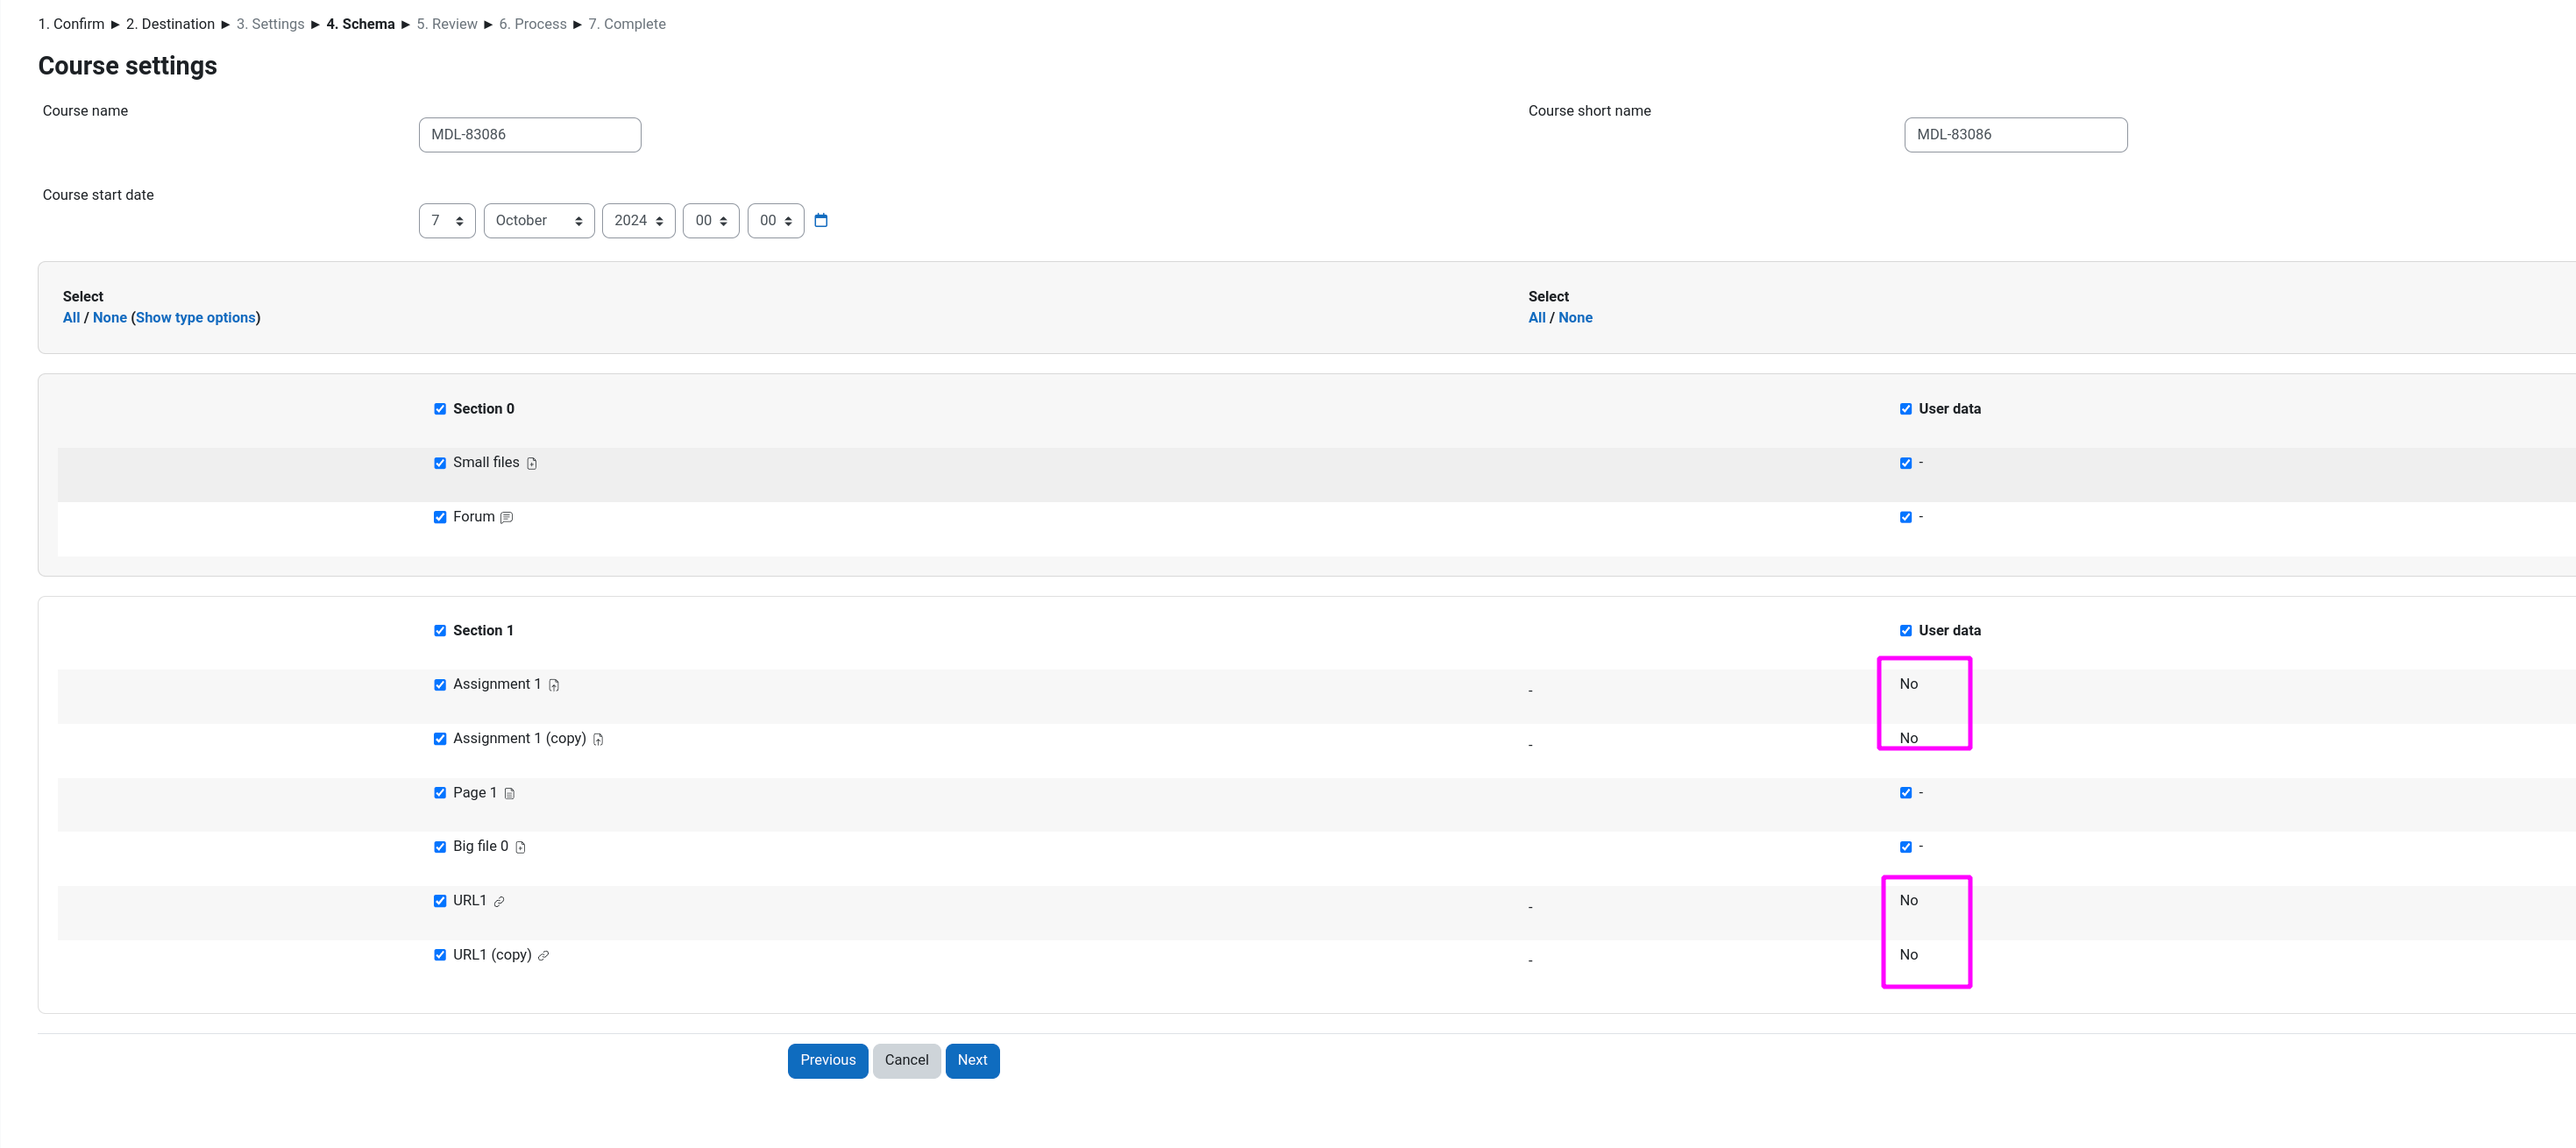Go to the 1. Confirm step
This screenshot has height=1148, width=2576.
coord(71,24)
